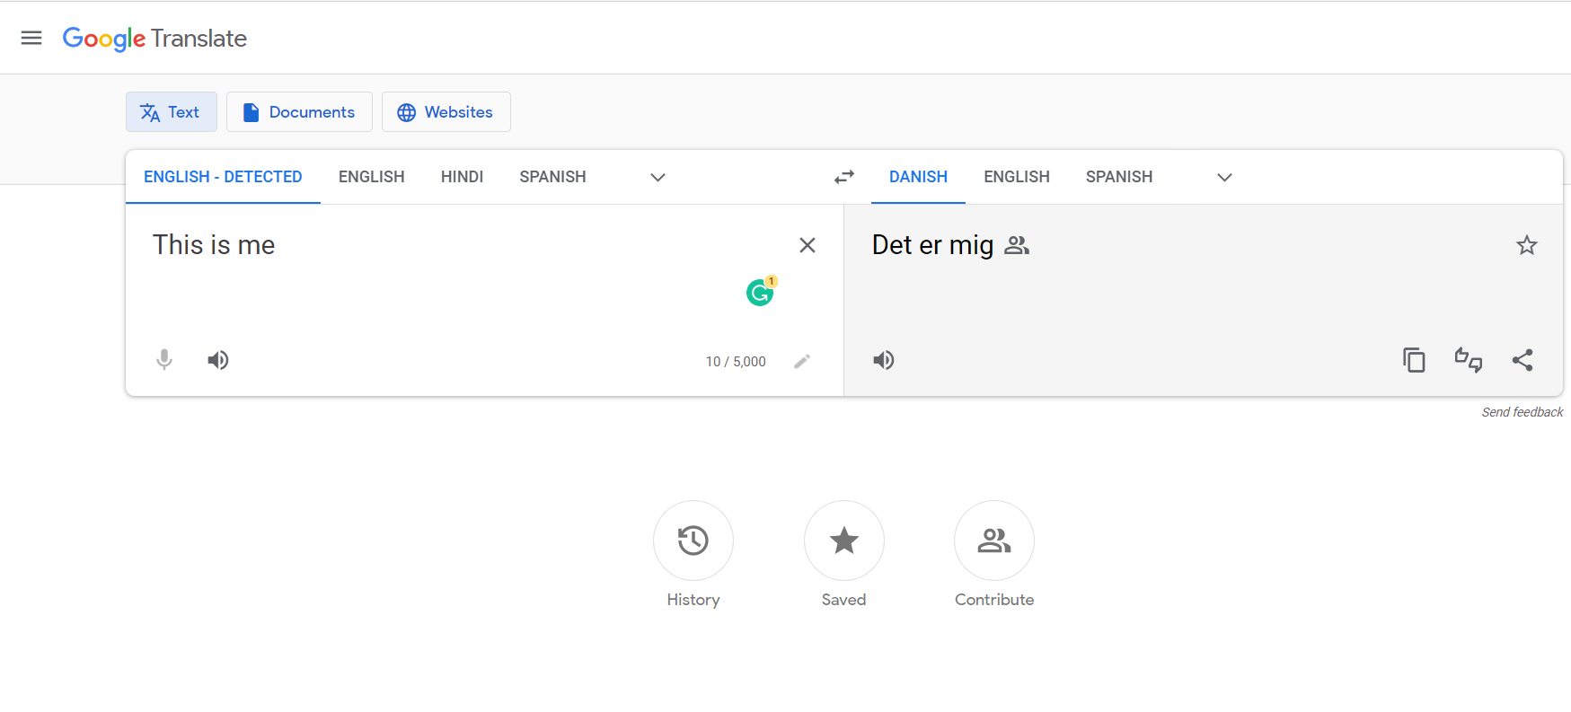
Task: Open translation History
Action: point(693,541)
